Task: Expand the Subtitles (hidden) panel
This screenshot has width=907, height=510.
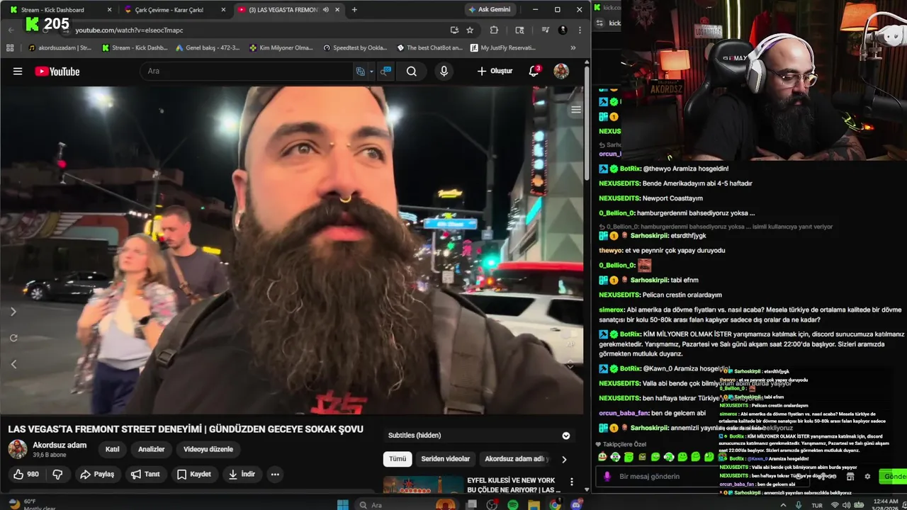Action: 566,436
